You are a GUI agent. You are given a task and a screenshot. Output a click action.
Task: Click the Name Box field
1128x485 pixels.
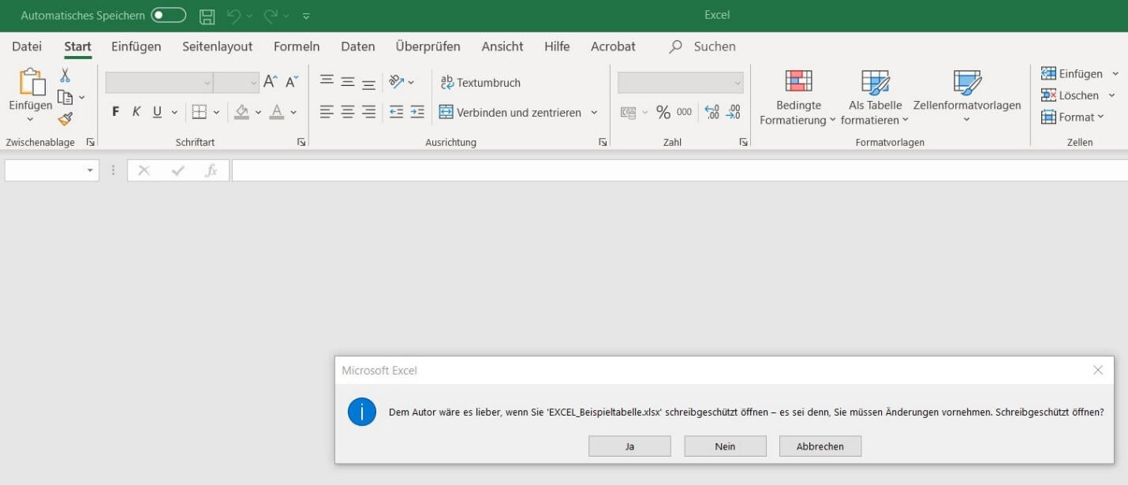[52, 170]
